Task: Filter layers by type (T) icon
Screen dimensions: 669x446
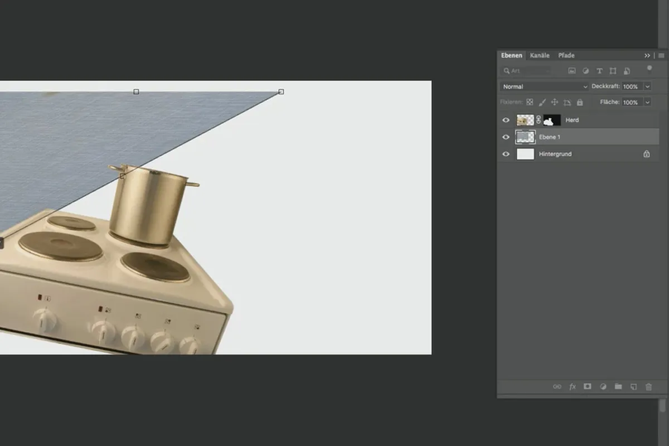Action: point(599,71)
